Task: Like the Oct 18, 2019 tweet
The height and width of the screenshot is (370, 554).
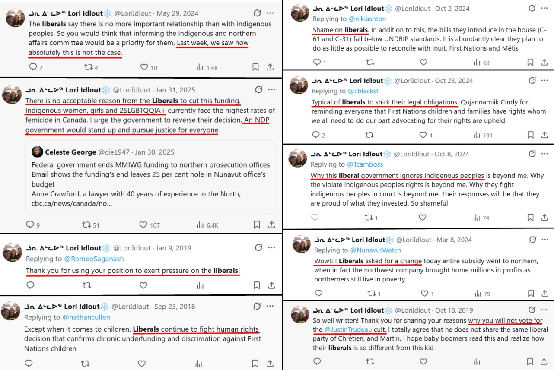Action: click(x=424, y=361)
